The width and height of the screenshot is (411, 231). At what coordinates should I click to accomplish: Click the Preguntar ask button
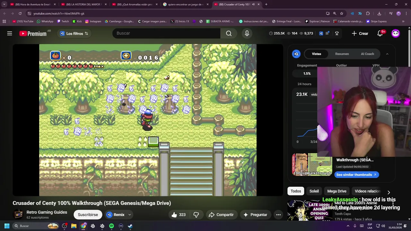tap(256, 215)
